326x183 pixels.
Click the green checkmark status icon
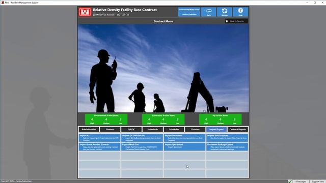click(290, 181)
